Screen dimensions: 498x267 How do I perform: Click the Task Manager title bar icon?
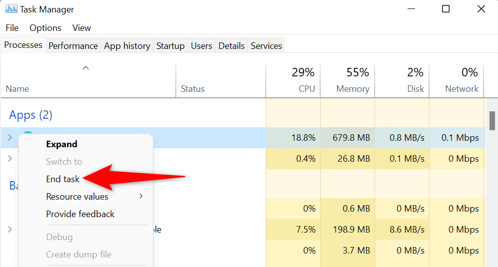click(11, 9)
